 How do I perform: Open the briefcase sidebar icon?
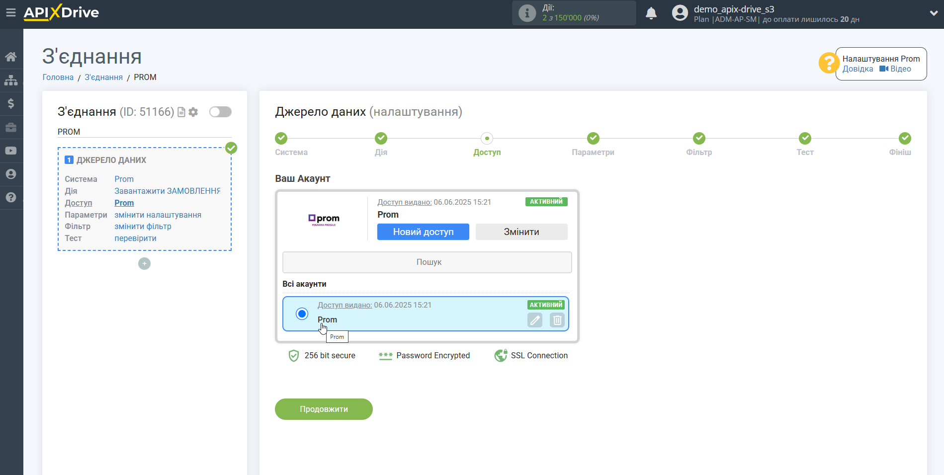11,127
